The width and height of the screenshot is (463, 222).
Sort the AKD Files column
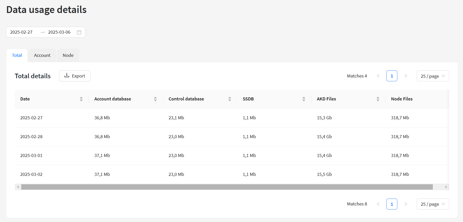click(378, 99)
